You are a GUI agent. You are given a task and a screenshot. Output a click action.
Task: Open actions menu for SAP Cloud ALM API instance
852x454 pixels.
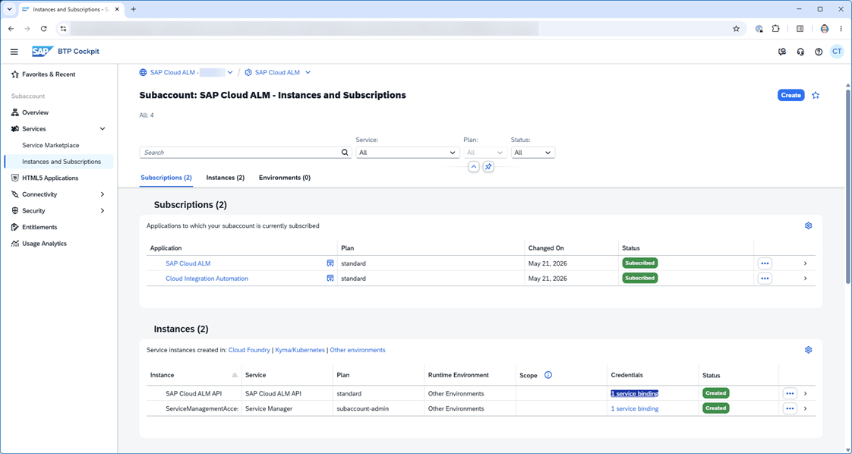(x=790, y=393)
